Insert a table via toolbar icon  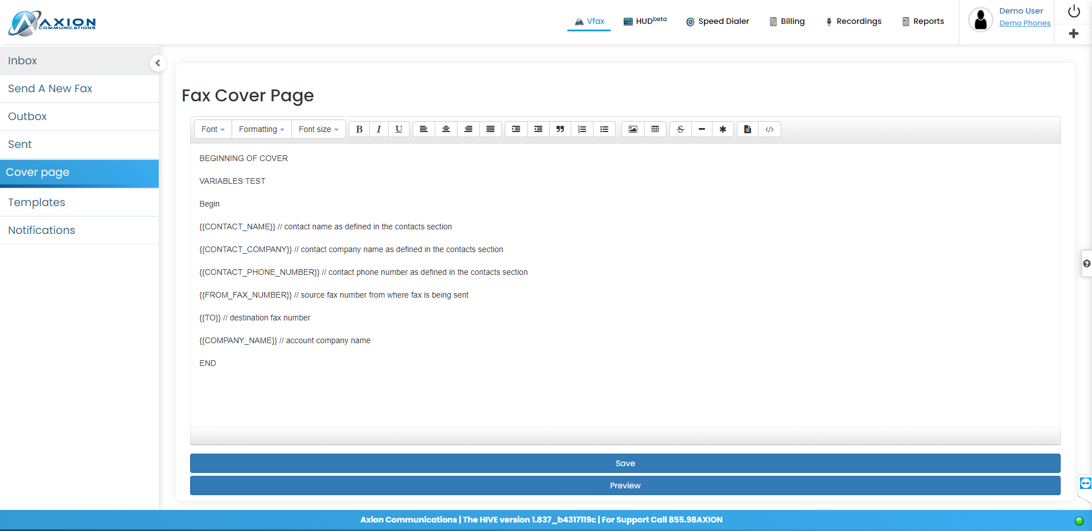click(655, 129)
